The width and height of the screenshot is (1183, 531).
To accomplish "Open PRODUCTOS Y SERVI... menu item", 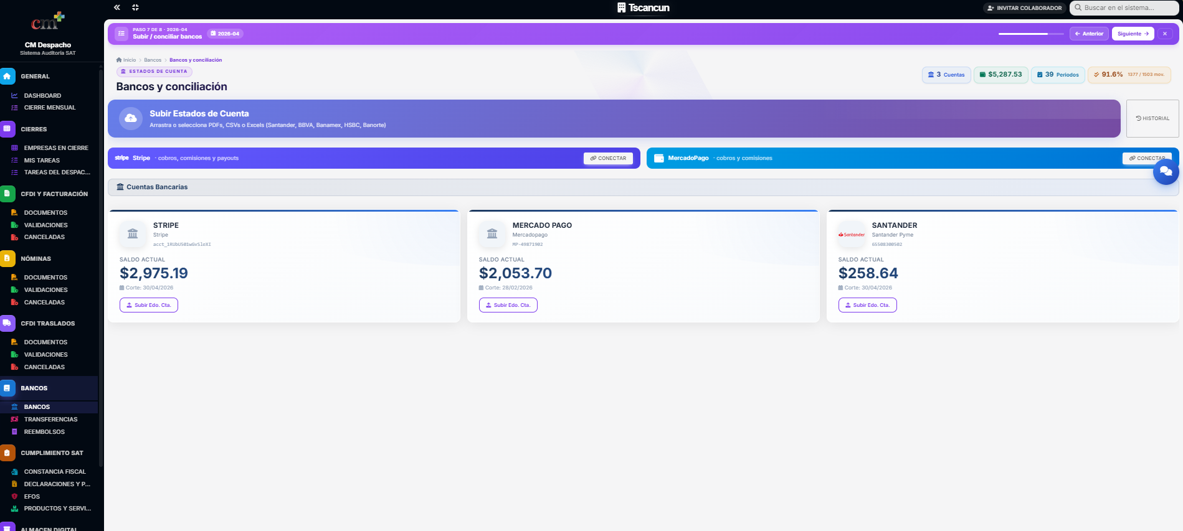I will coord(57,509).
